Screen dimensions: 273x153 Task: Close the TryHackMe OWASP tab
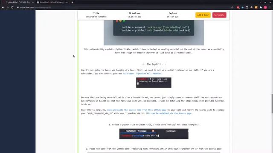point(33,3)
